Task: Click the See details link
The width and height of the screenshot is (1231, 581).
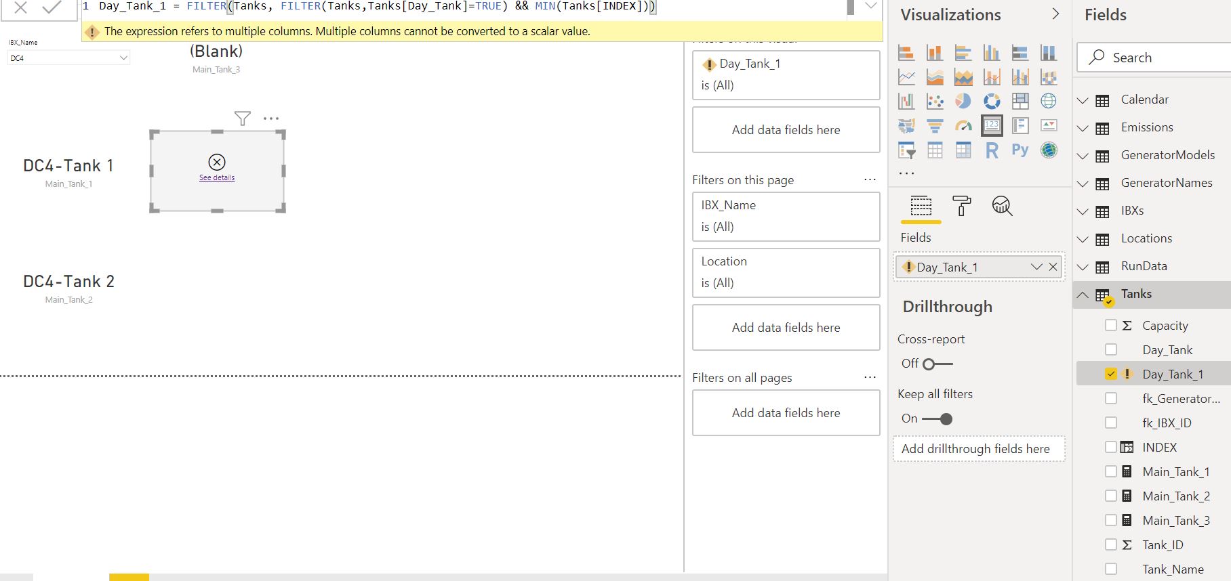Action: pos(217,178)
